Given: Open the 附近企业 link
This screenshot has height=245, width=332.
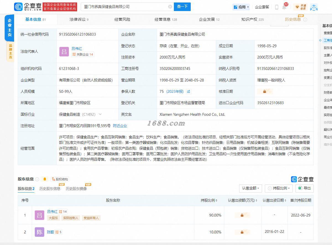Looking at the screenshot, I should 120,126.
